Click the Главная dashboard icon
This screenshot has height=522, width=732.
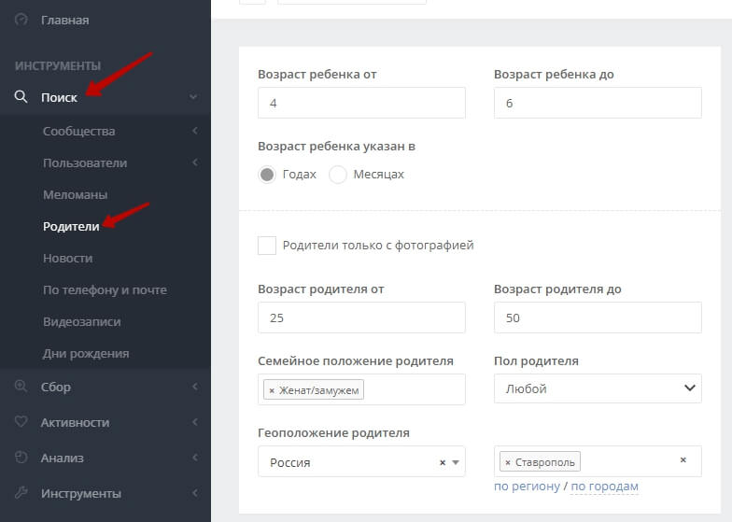(x=21, y=20)
